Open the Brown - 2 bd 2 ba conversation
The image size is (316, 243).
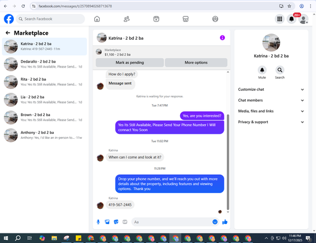(x=44, y=117)
